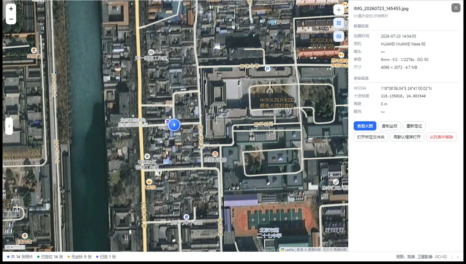Click 用默认程序打开 button
Image resolution: width=466 pixels, height=264 pixels.
[407, 137]
